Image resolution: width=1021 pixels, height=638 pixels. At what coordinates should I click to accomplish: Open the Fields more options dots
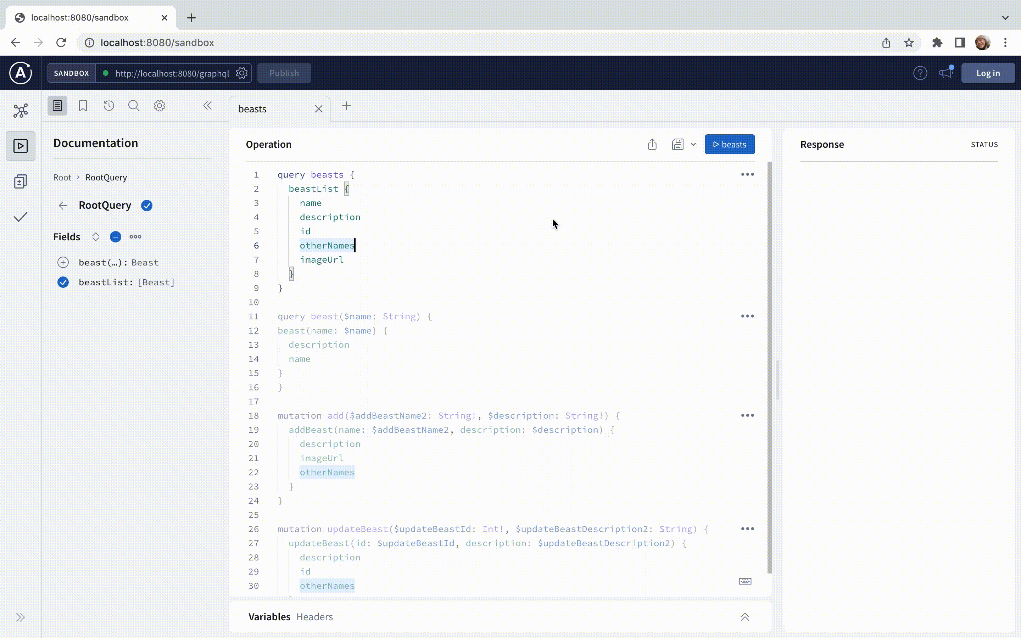[135, 237]
